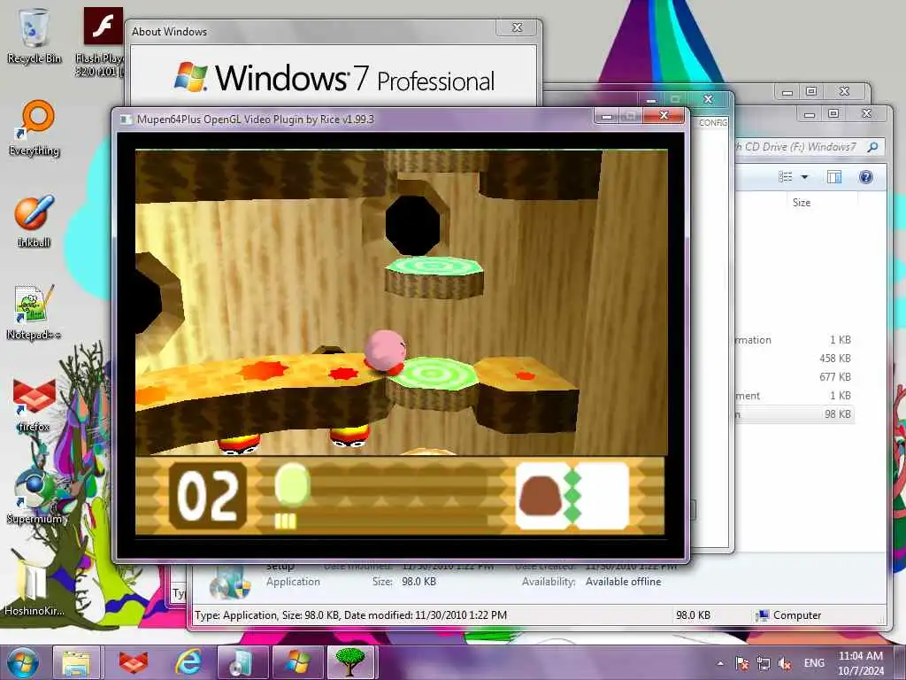Open the Everything search shortcut
The height and width of the screenshot is (680, 906).
click(35, 128)
